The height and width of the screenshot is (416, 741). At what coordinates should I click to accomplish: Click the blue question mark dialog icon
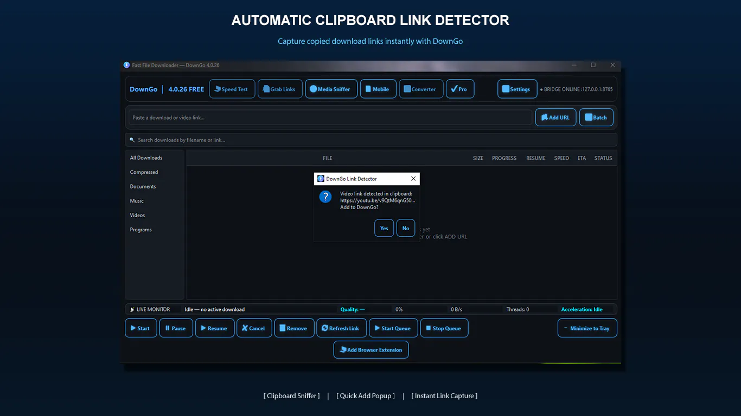(x=325, y=197)
